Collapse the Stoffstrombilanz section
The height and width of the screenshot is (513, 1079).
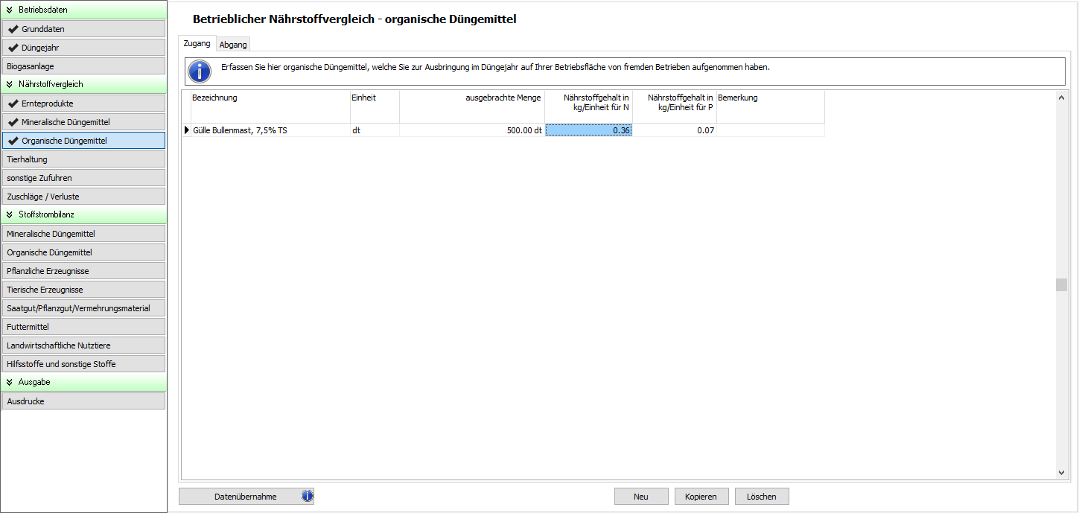pyautogui.click(x=10, y=214)
